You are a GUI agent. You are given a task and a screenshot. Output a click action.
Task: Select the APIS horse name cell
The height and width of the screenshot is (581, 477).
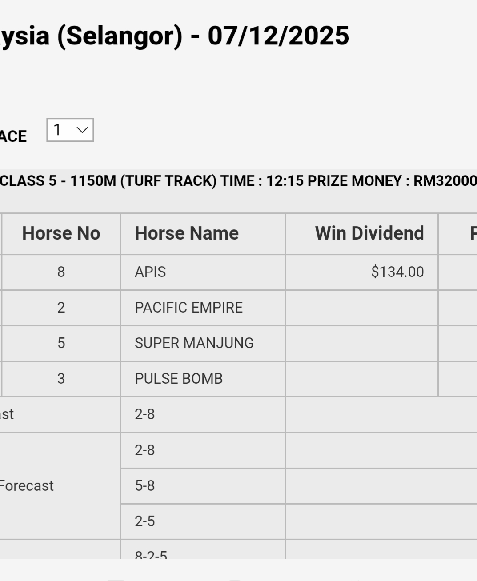pyautogui.click(x=150, y=272)
